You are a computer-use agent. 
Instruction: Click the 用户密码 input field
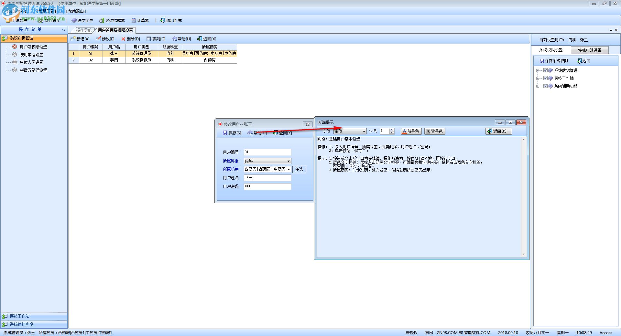point(267,186)
